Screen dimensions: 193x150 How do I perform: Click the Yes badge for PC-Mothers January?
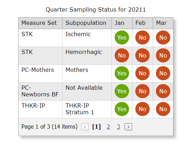click(x=122, y=73)
